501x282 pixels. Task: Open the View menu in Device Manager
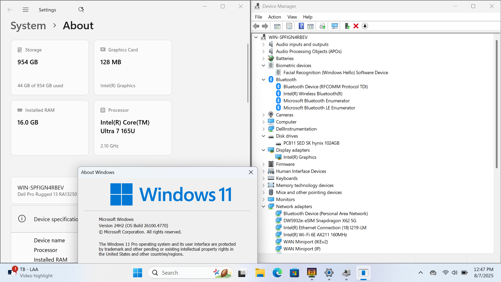pyautogui.click(x=292, y=17)
